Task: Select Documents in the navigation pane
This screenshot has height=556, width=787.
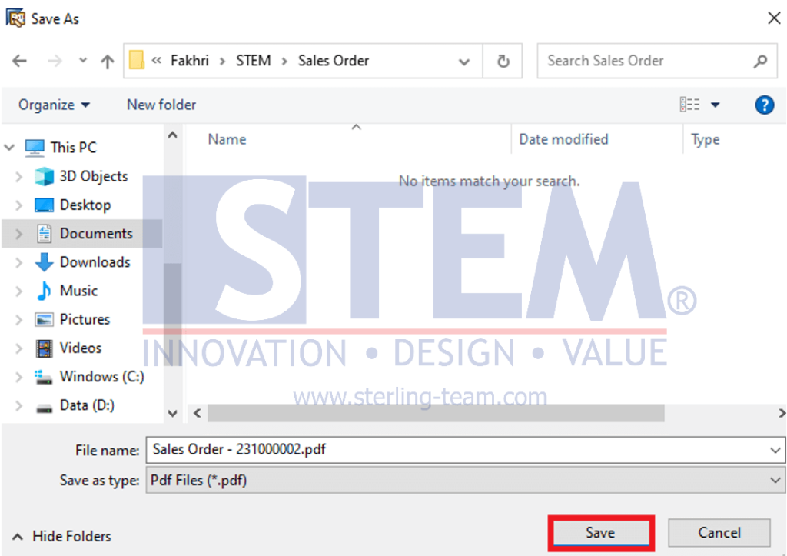Action: coord(96,233)
